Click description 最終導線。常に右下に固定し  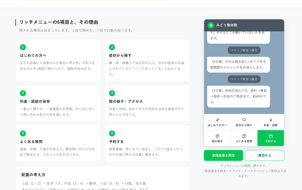[x=146, y=152]
